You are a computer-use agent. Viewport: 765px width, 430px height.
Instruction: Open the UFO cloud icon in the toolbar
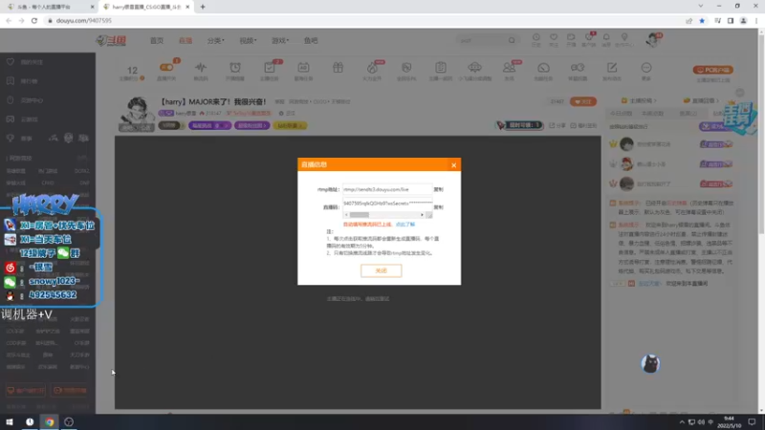point(474,67)
